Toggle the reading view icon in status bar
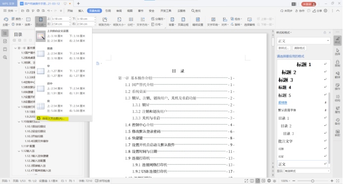Image resolution: width=343 pixels, height=184 pixels. tap(252, 181)
